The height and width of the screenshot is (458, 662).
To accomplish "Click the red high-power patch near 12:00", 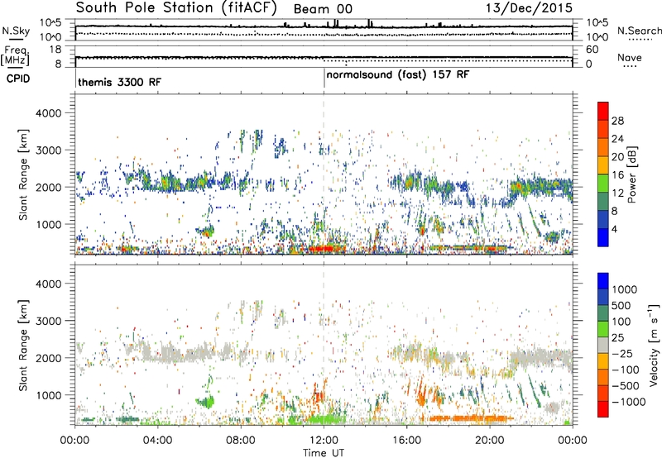I will pyautogui.click(x=322, y=248).
